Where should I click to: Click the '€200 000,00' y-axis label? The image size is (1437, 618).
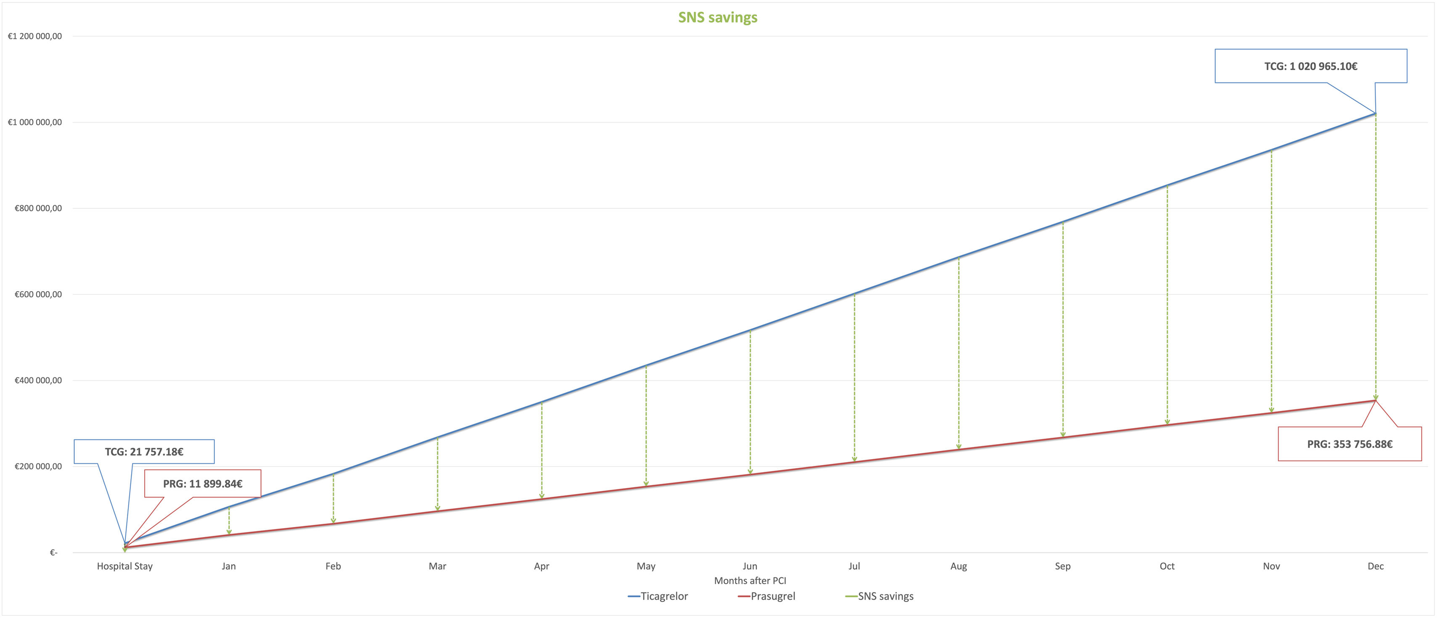tap(38, 466)
